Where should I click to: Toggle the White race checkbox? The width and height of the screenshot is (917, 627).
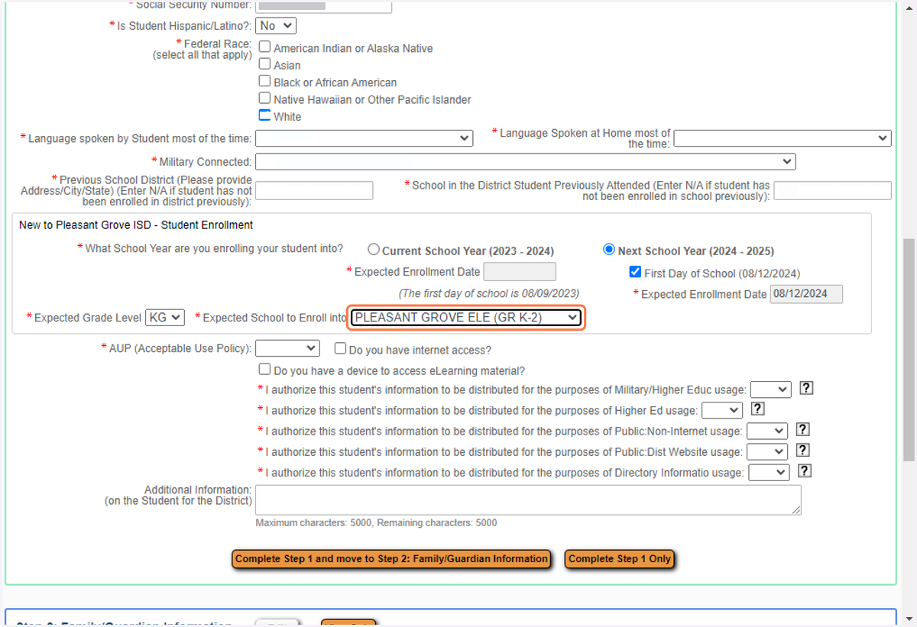coord(265,115)
